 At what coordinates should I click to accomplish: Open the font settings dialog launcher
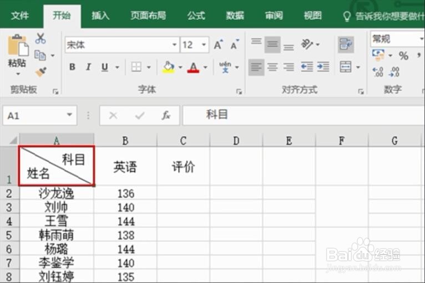click(239, 92)
